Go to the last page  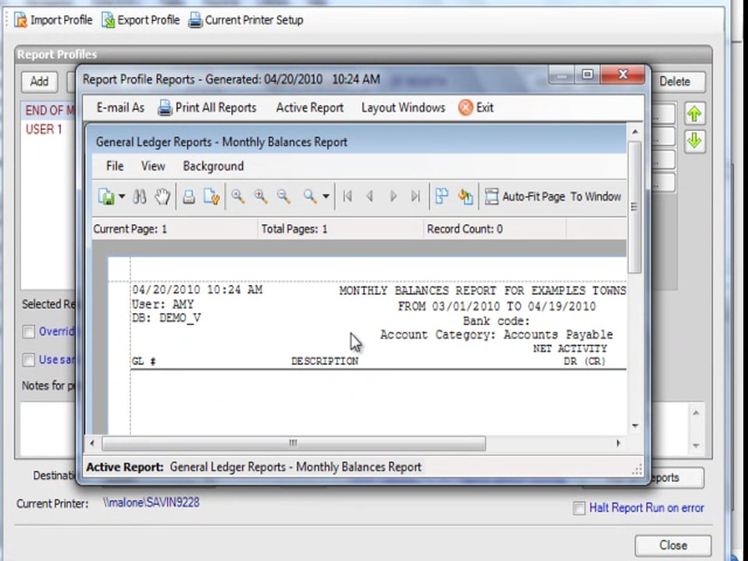pyautogui.click(x=415, y=196)
